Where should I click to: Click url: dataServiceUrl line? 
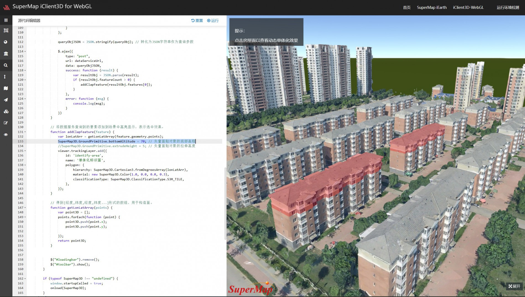coord(84,61)
